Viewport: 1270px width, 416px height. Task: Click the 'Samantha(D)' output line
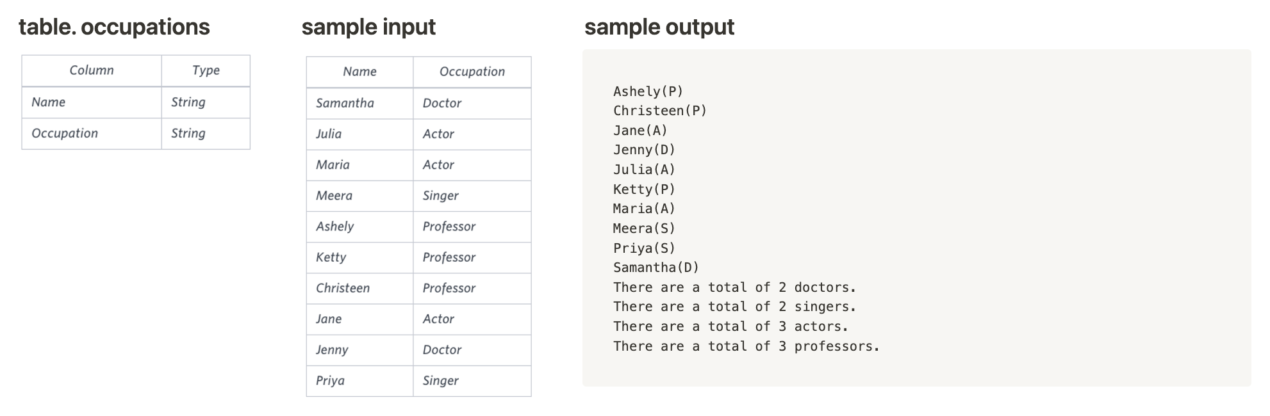pos(656,268)
